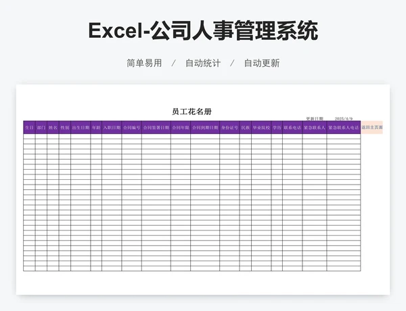Viewport: 406px width, 311px height.
Task: Select the 身份证号 column header
Action: coord(229,127)
